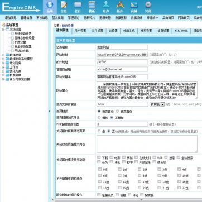Image resolution: width=202 pixels, height=202 pixels.
Task: Expand the 备份与恢复数据 tree branch
Action: 3,79
